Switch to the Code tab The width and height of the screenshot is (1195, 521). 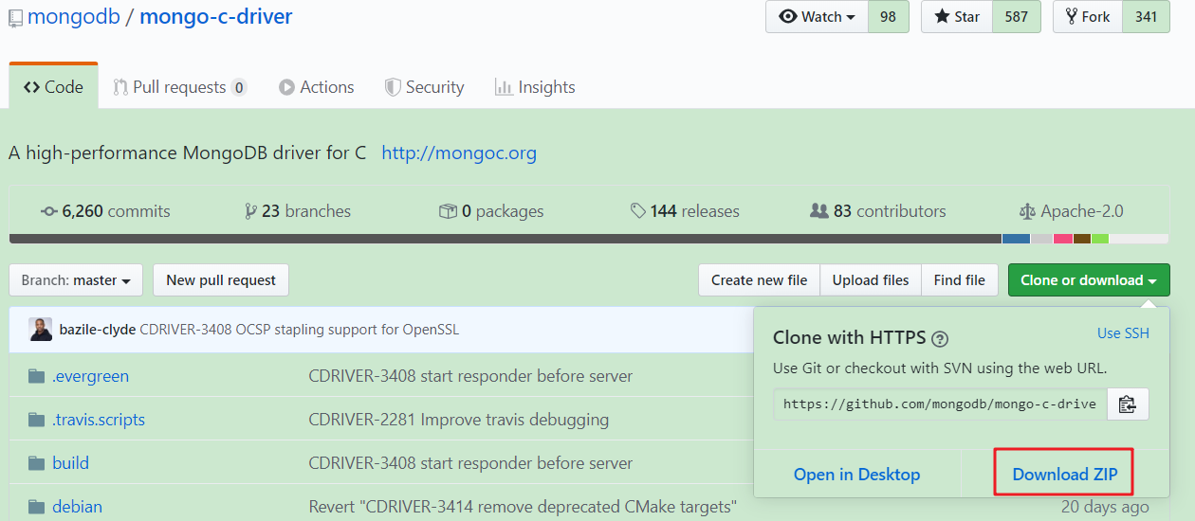(53, 87)
